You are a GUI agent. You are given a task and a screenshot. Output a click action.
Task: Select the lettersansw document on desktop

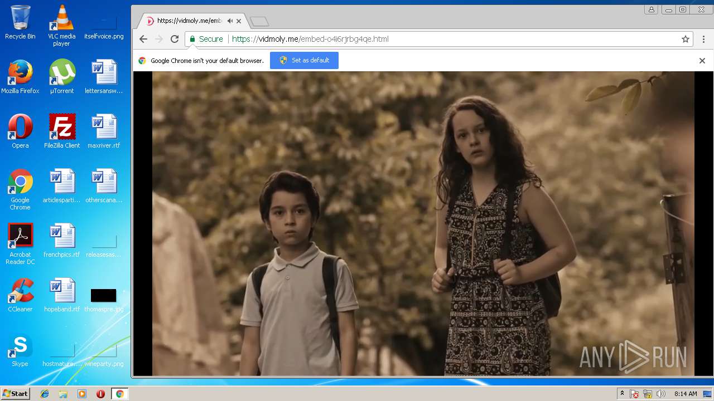click(x=104, y=77)
